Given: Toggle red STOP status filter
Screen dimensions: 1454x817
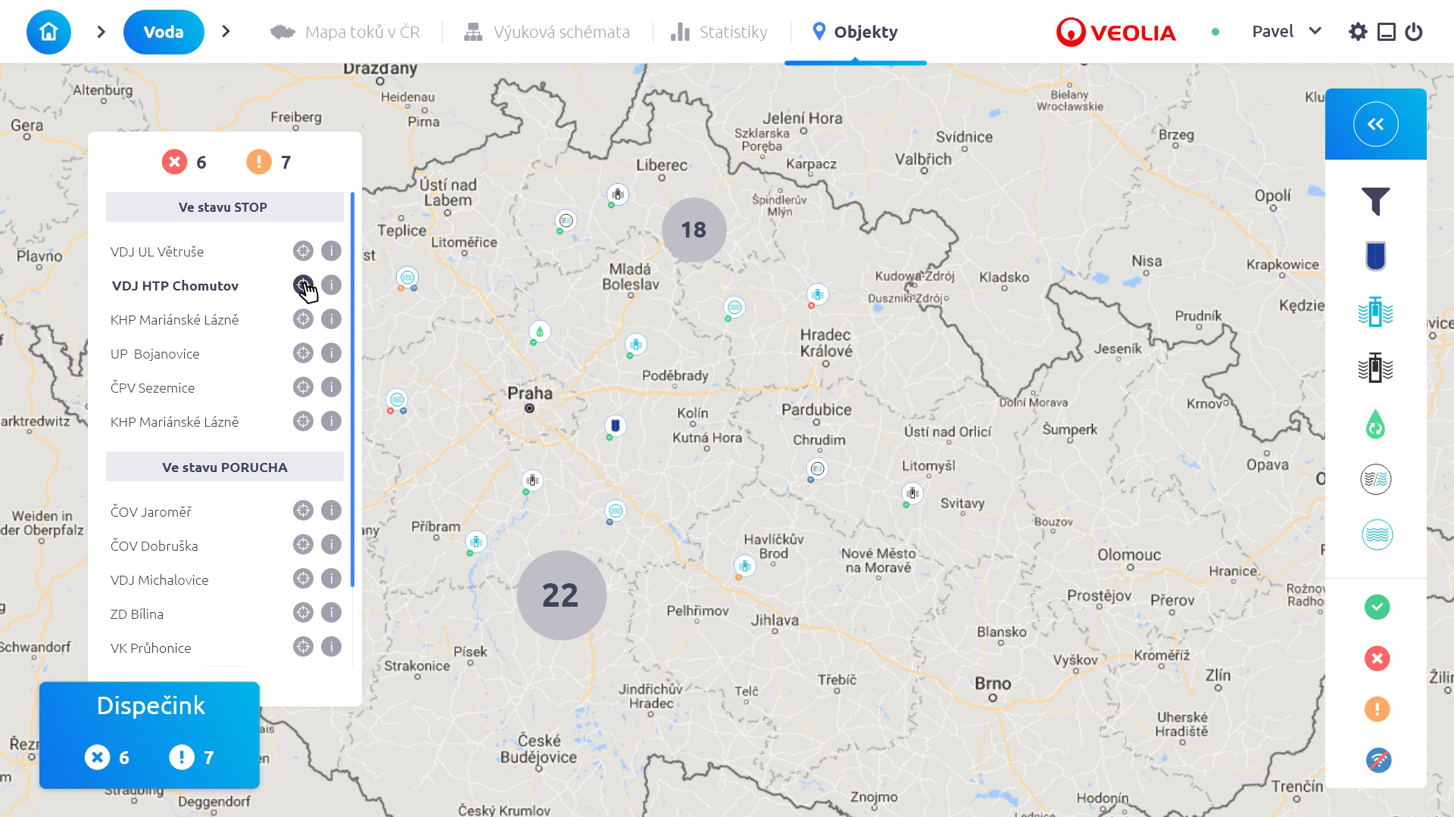Looking at the screenshot, I should pos(1377,658).
